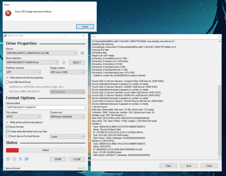Click the 'Disabling file indexing...' log line
This screenshot has width=226, height=176.
(103, 44)
